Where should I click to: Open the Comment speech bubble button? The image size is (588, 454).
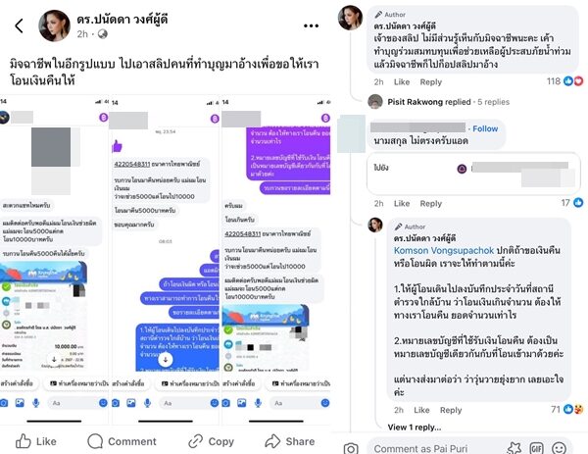point(95,441)
